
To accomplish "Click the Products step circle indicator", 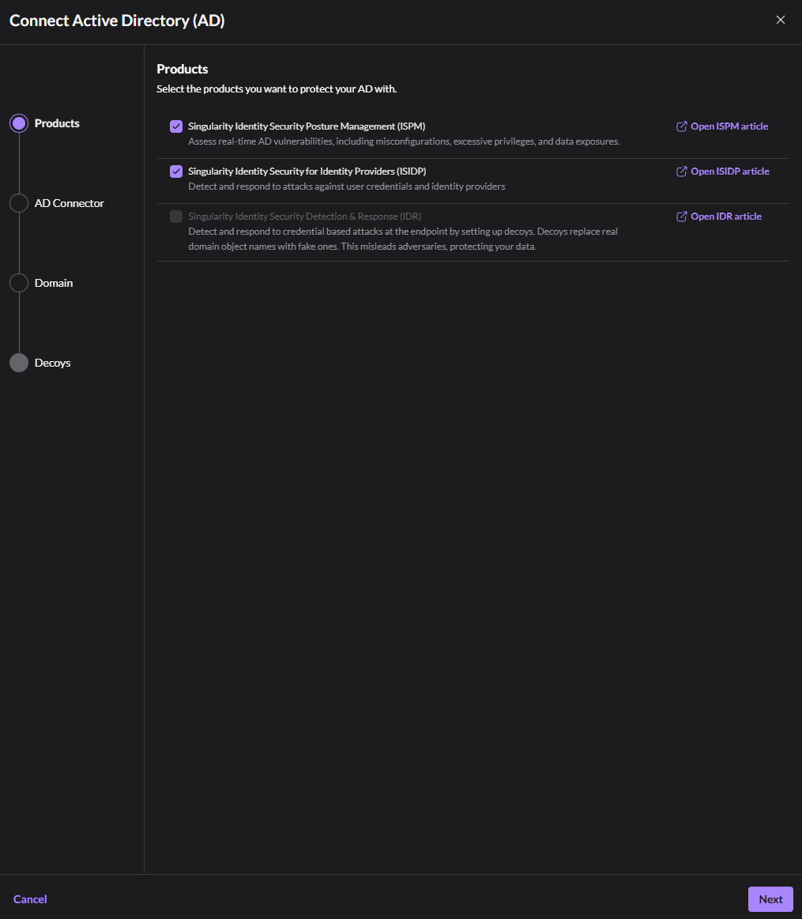I will pyautogui.click(x=19, y=123).
